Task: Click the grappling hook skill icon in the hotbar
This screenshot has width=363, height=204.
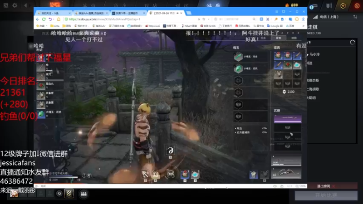Action: pyautogui.click(x=145, y=174)
